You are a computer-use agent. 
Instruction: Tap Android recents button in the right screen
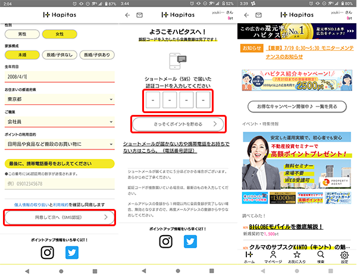click(331, 271)
